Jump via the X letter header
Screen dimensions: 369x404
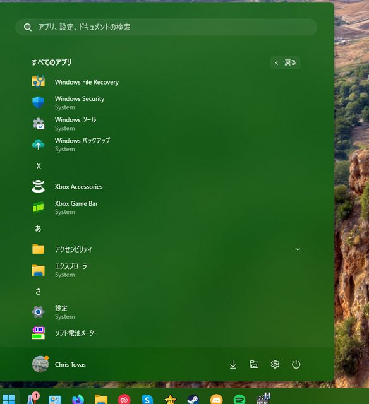(39, 166)
